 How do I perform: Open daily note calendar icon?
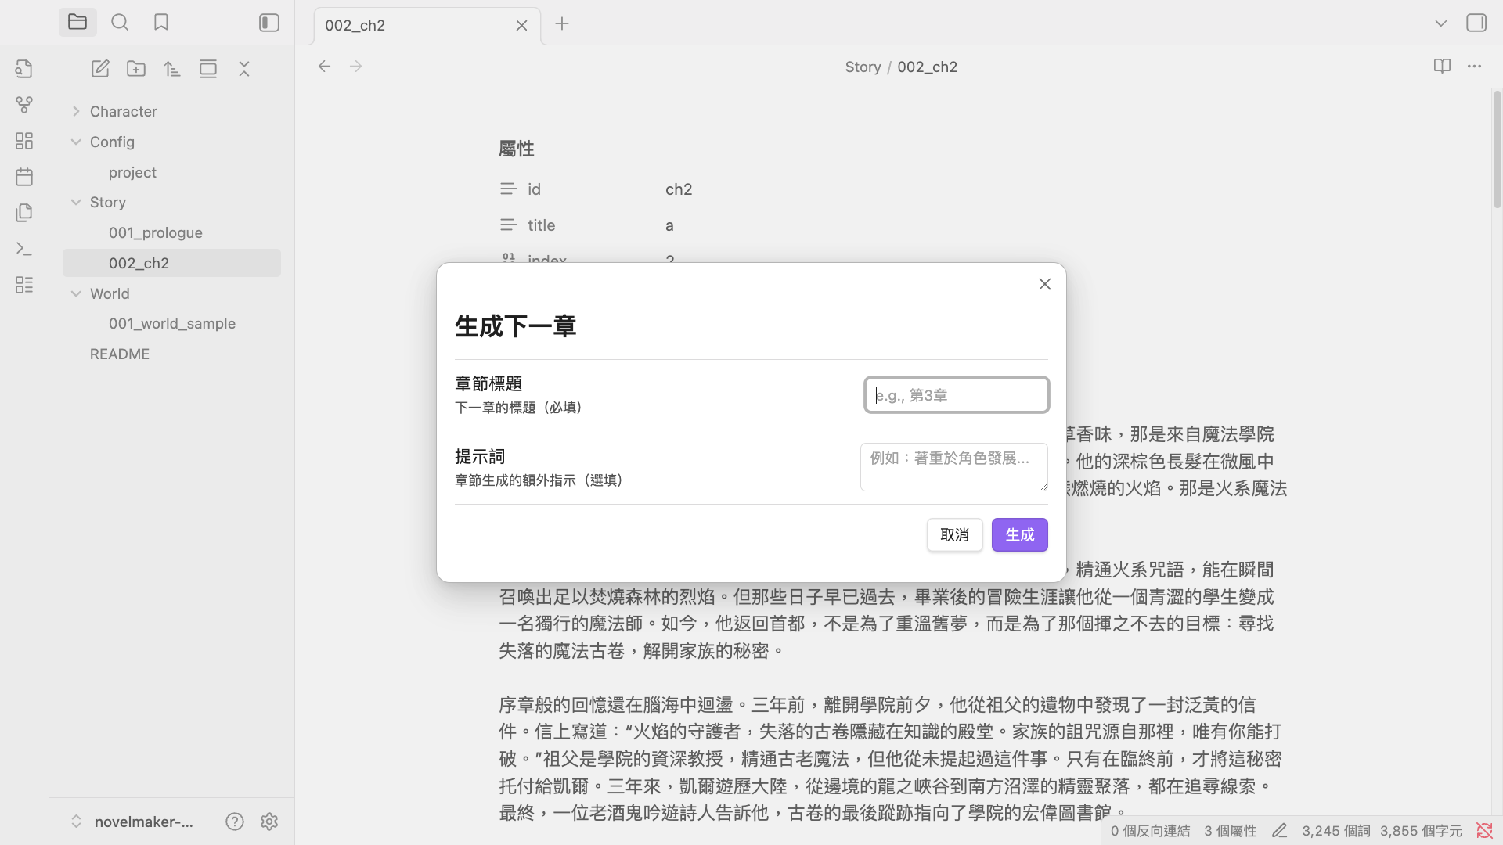[x=24, y=177]
